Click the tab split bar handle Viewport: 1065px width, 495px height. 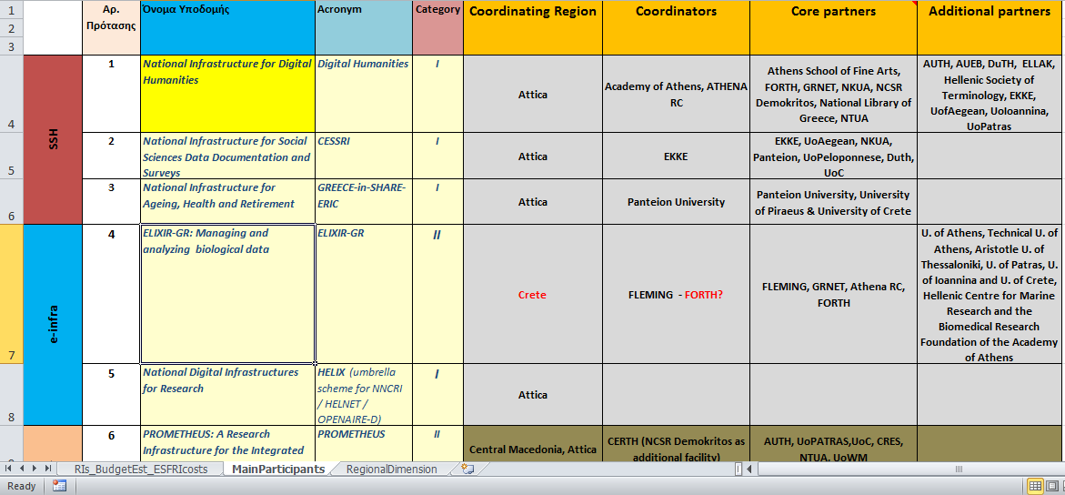[738, 470]
